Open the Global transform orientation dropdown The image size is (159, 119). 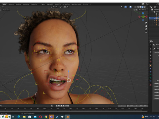55,7
